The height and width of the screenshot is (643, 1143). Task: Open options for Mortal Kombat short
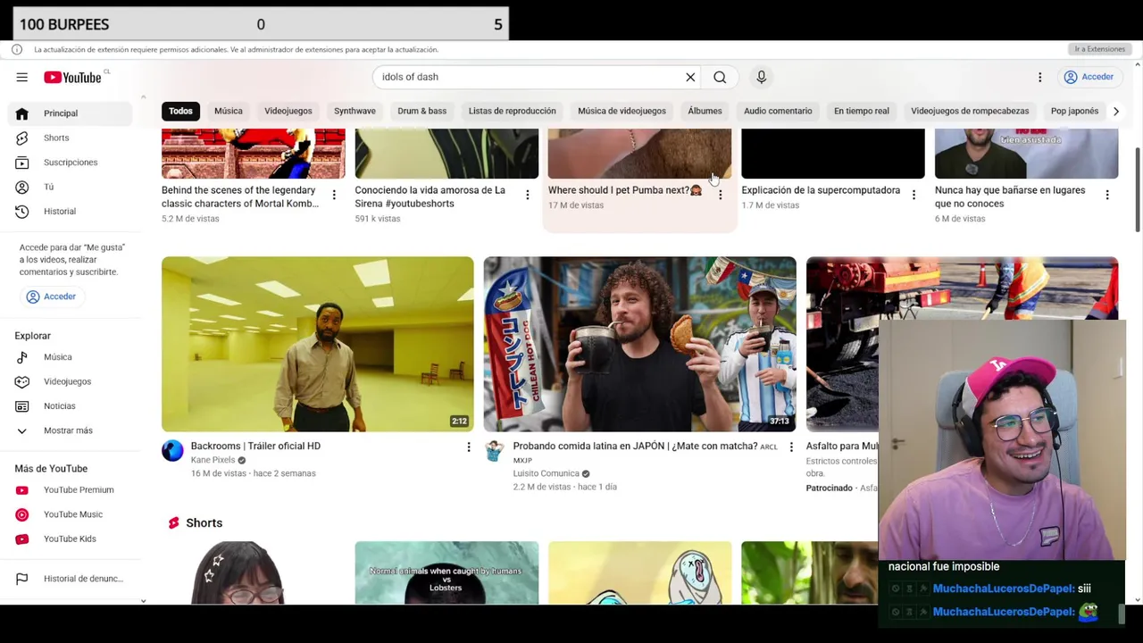coord(334,195)
